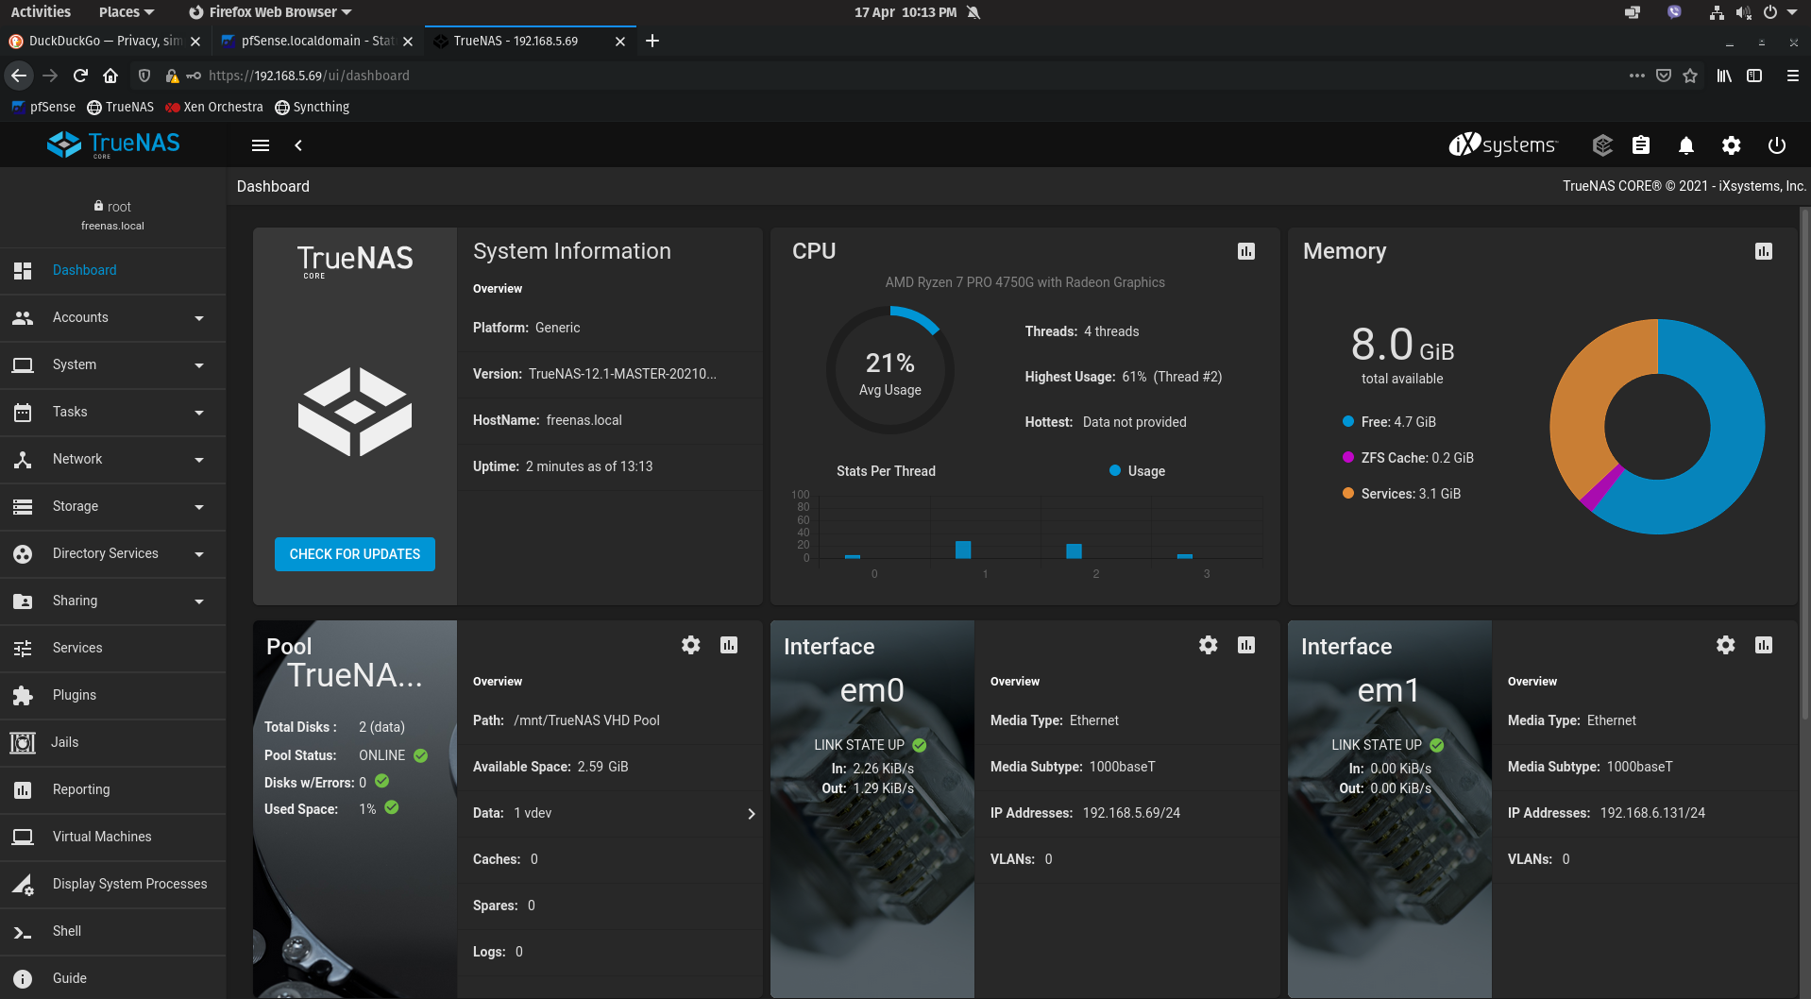
Task: Open the Task Manager clipboard icon
Action: pos(1641,145)
